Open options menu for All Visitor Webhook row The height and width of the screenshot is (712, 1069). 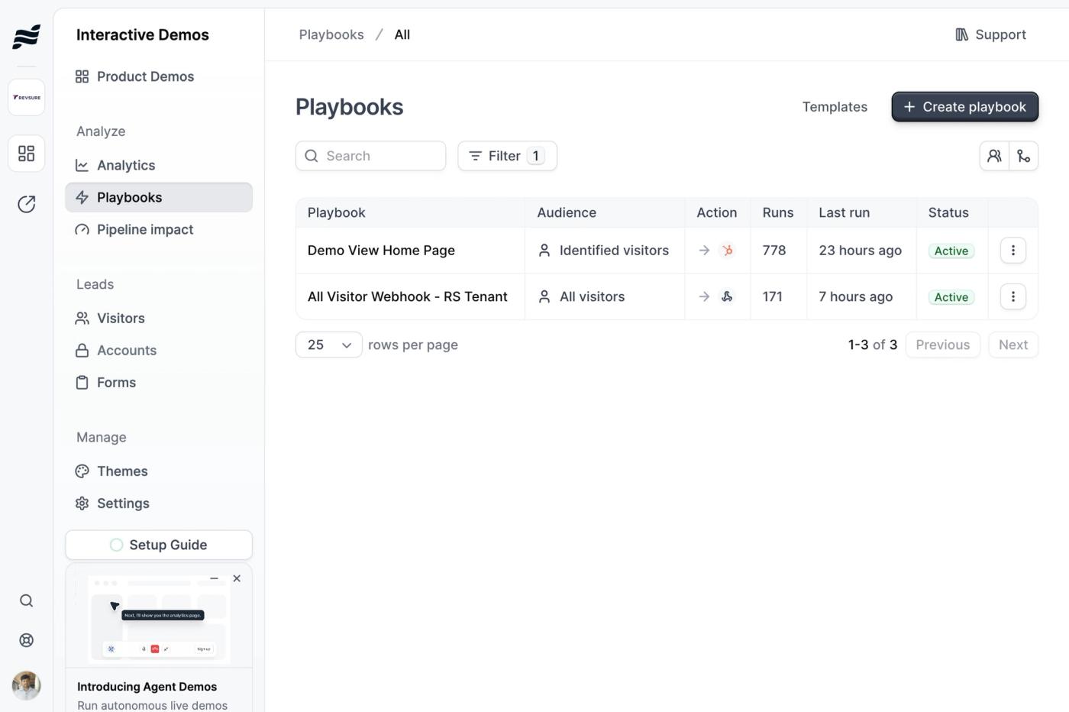pos(1013,296)
